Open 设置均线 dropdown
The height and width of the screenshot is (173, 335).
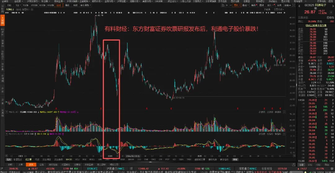point(279,10)
